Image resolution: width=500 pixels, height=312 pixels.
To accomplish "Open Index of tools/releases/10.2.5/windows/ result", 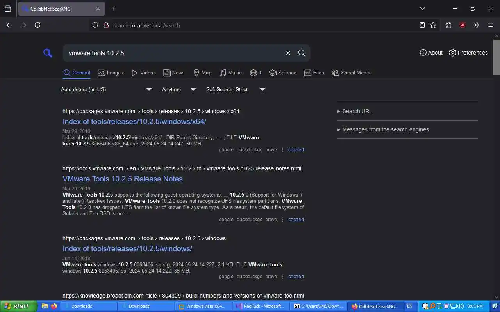I will click(x=127, y=248).
